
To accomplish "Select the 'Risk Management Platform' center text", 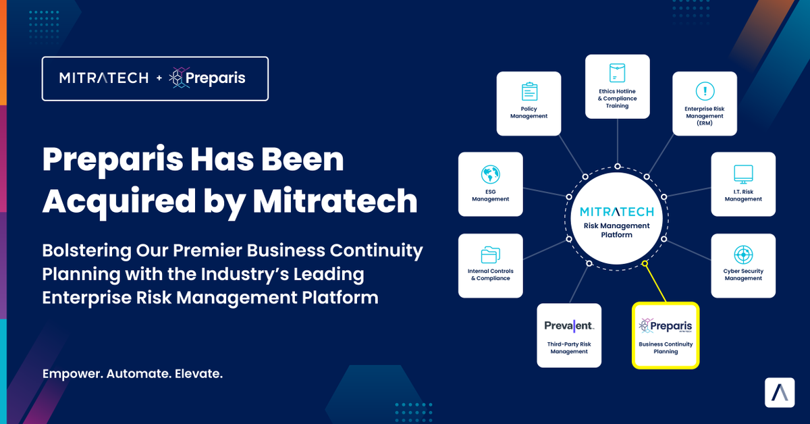I will [617, 230].
